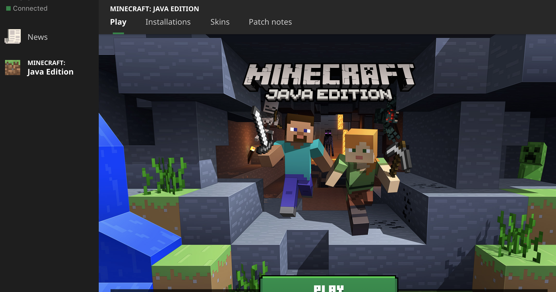The image size is (556, 292).
Task: Click the Minecraft Java Edition logo artwork
Action: click(329, 82)
